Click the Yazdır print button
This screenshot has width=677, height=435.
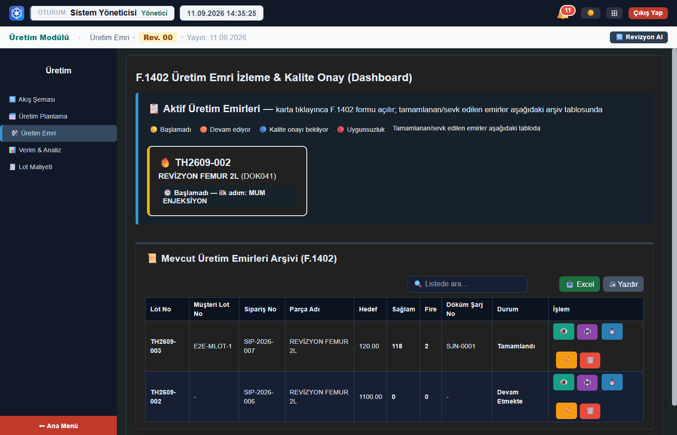tap(623, 284)
